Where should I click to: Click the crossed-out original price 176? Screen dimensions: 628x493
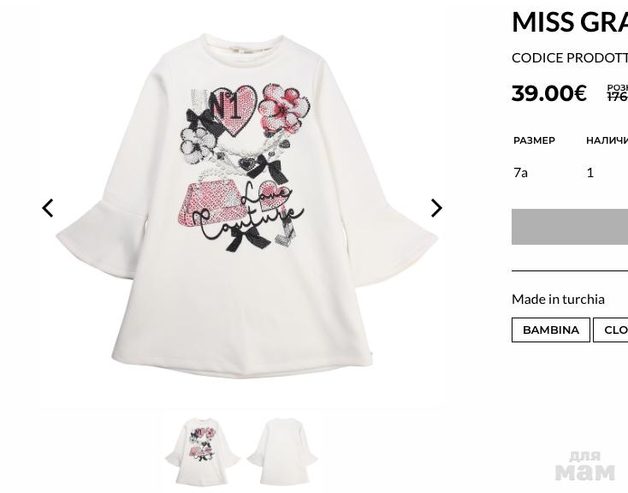617,98
